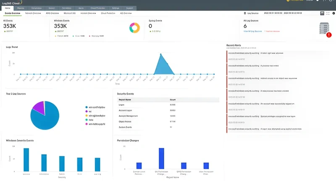Toggle green legend entry in pie legend

click(89, 120)
